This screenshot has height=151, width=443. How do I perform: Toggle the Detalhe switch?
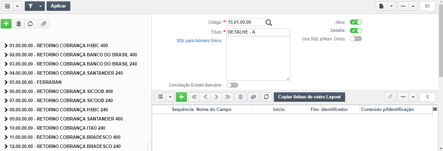click(356, 31)
